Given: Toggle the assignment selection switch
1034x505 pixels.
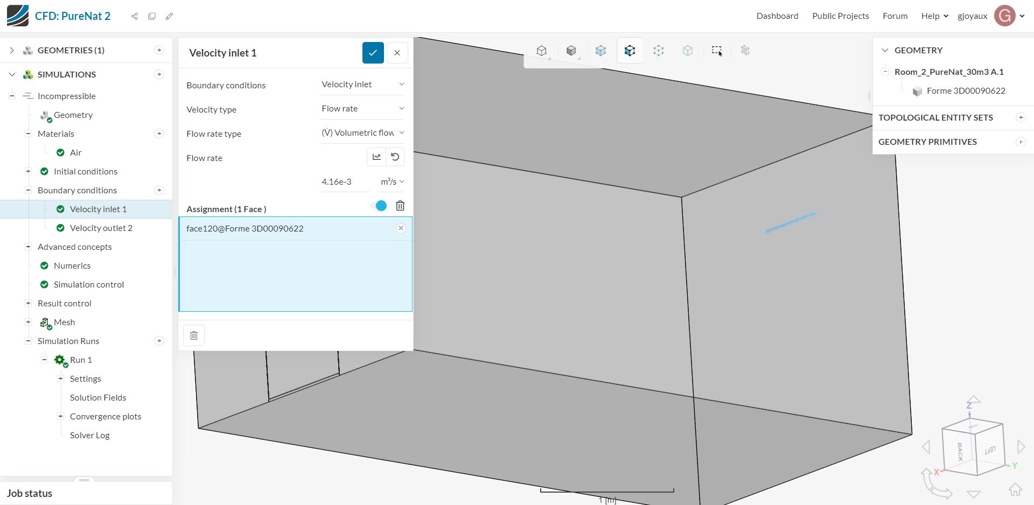Looking at the screenshot, I should pos(379,206).
